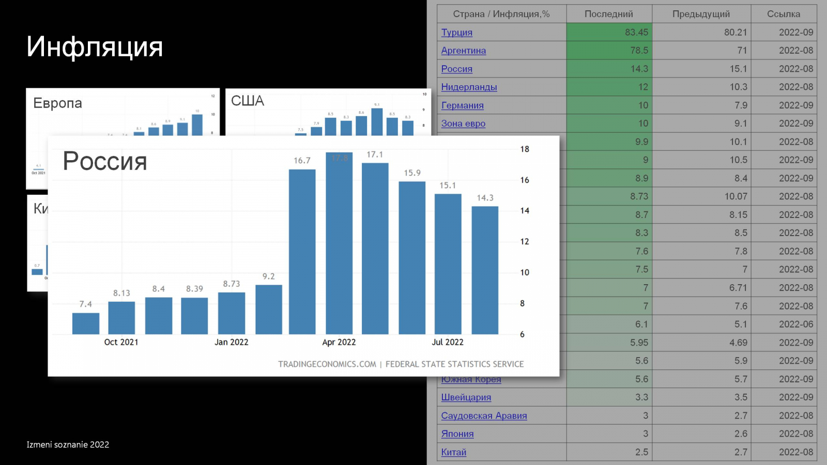Select the США chart thumbnail
The width and height of the screenshot is (827, 465).
[328, 112]
